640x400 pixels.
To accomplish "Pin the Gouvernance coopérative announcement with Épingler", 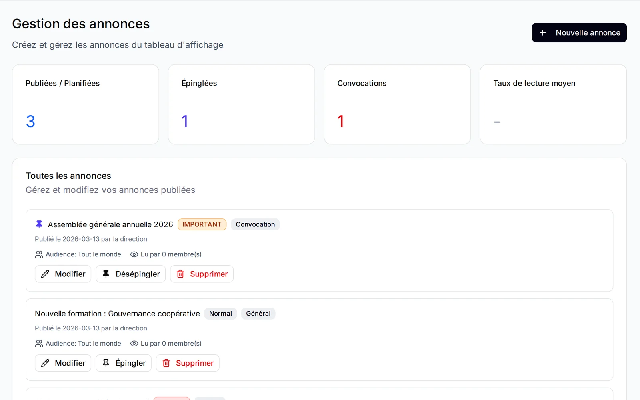I will click(123, 363).
